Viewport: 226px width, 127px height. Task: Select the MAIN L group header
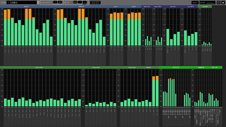[26, 6]
